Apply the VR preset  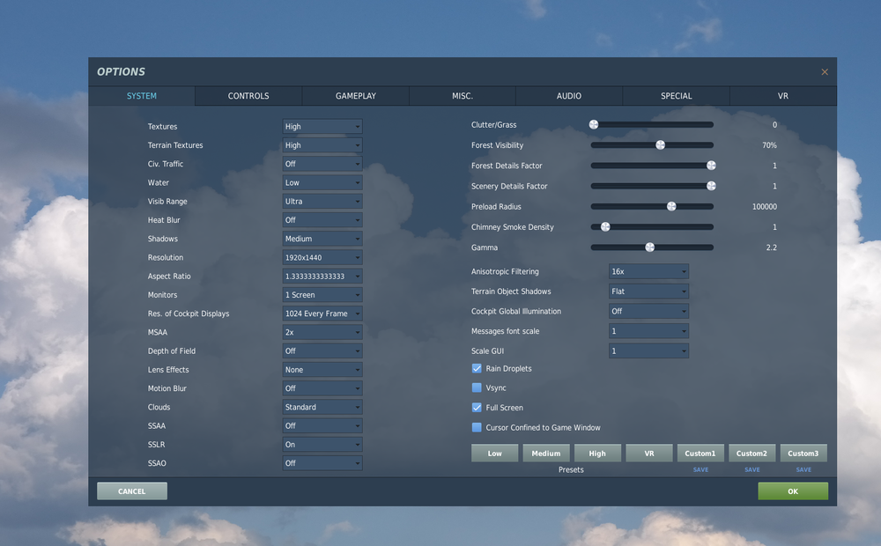(649, 454)
